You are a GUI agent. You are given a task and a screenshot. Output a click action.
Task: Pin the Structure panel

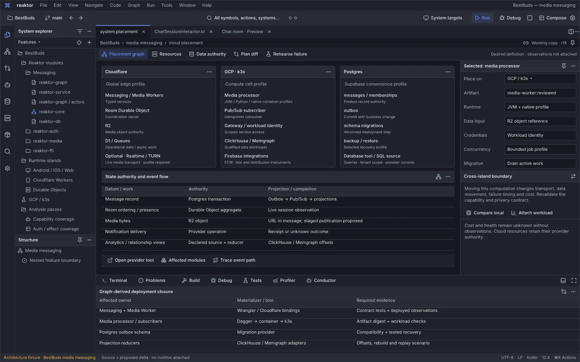click(80, 240)
